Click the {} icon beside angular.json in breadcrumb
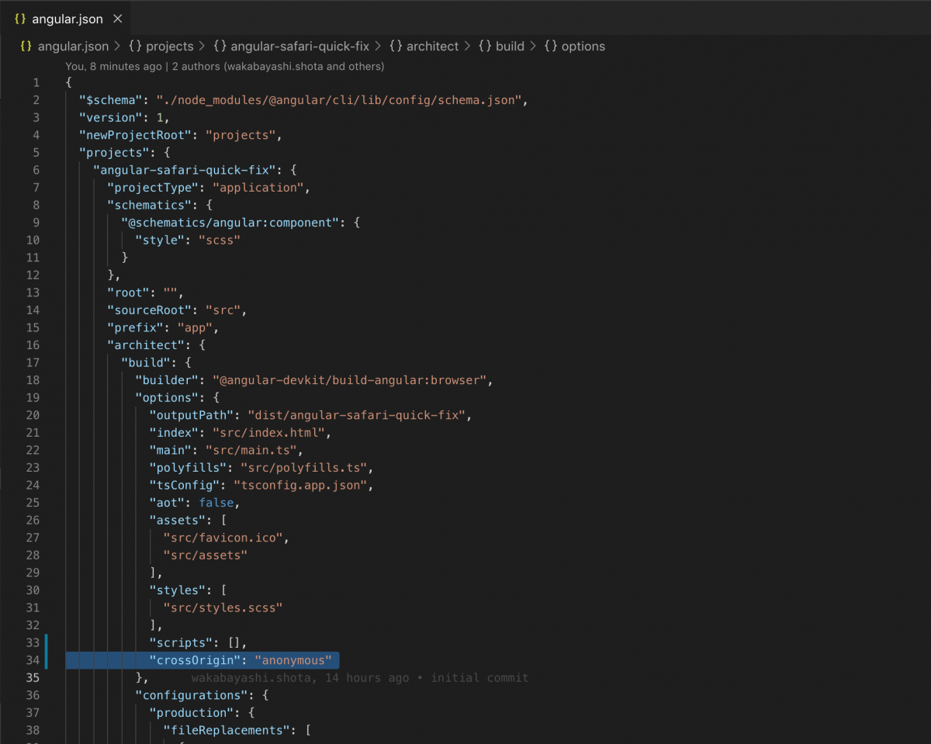931x744 pixels. click(27, 46)
